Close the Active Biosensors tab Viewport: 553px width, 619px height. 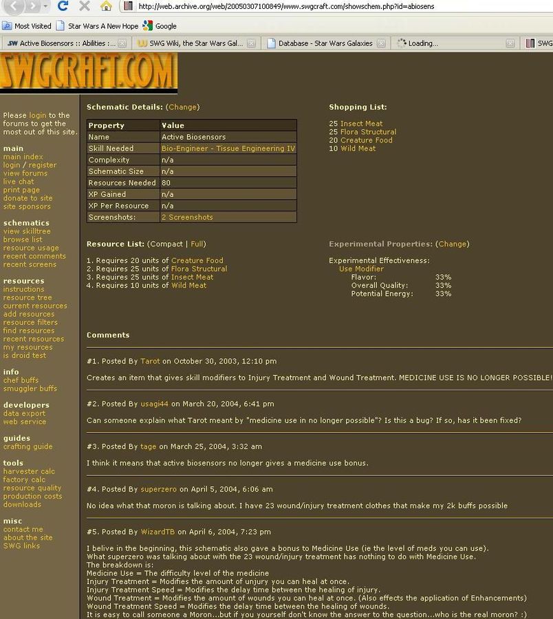pos(122,43)
